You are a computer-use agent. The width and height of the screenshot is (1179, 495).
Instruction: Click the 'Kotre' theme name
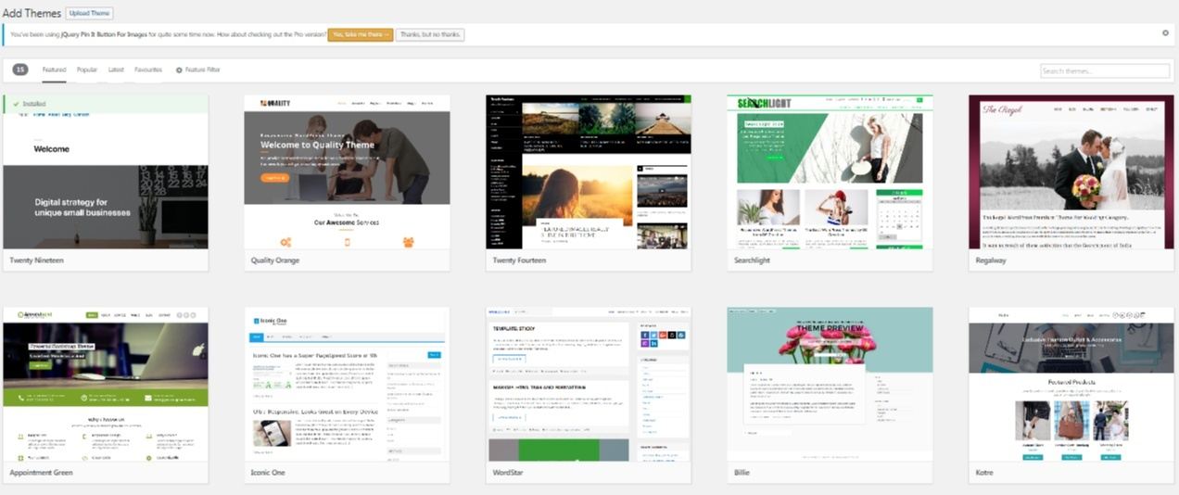coord(984,473)
